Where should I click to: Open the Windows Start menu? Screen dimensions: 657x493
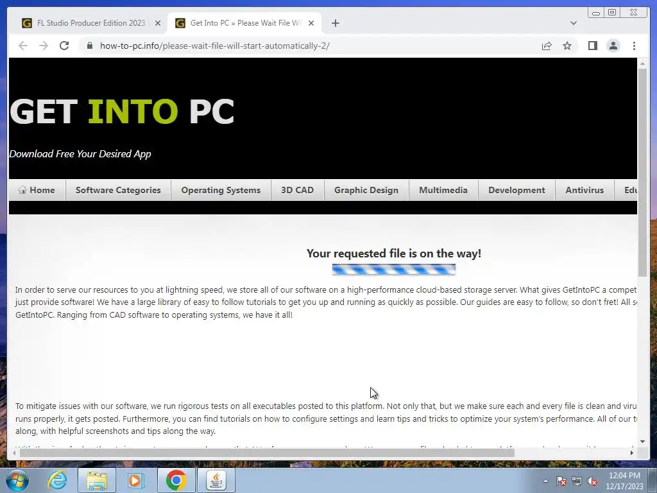click(x=17, y=480)
